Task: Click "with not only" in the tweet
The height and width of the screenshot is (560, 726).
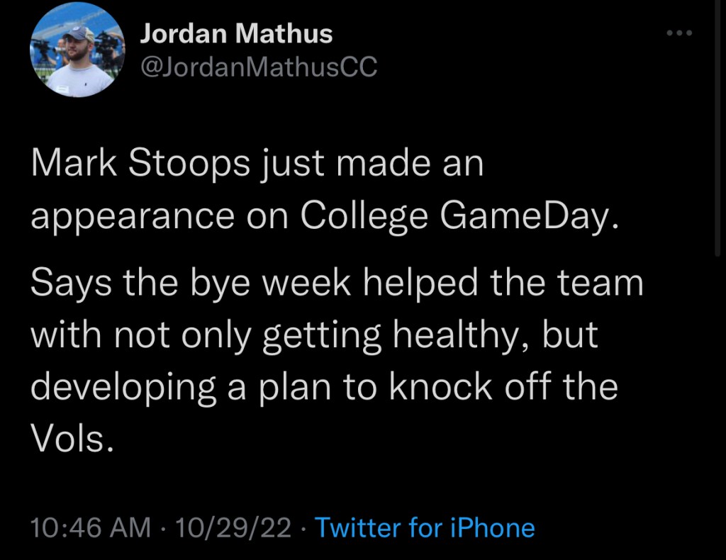Action: tap(142, 336)
